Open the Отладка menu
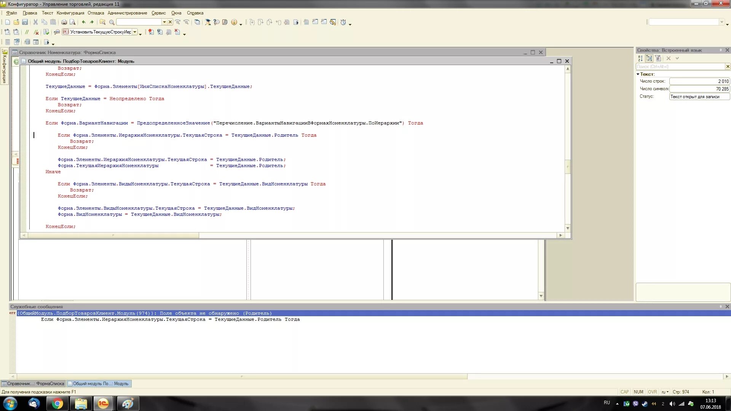 [x=96, y=13]
